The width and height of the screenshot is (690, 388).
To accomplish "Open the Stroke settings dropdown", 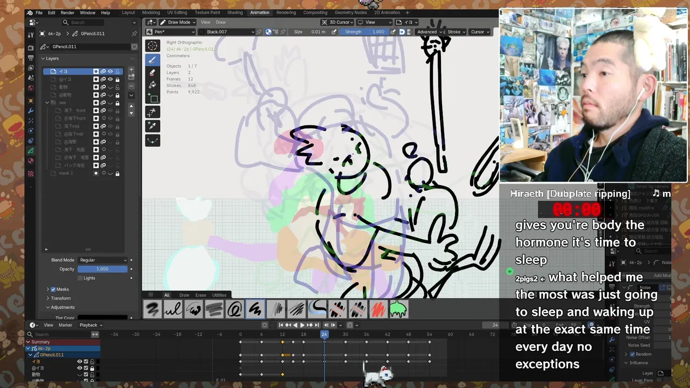I will click(x=456, y=32).
